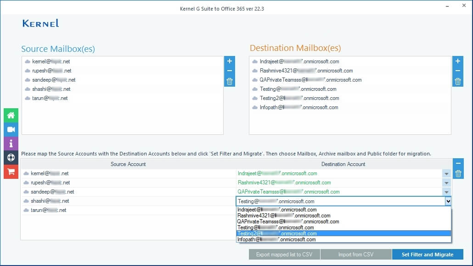Click Export mapped list to CSV
The width and height of the screenshot is (473, 266).
[x=284, y=255]
